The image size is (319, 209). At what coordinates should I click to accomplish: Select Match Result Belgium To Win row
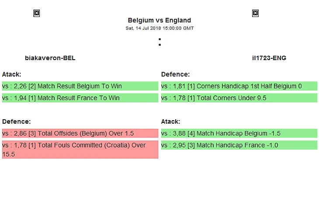point(80,86)
